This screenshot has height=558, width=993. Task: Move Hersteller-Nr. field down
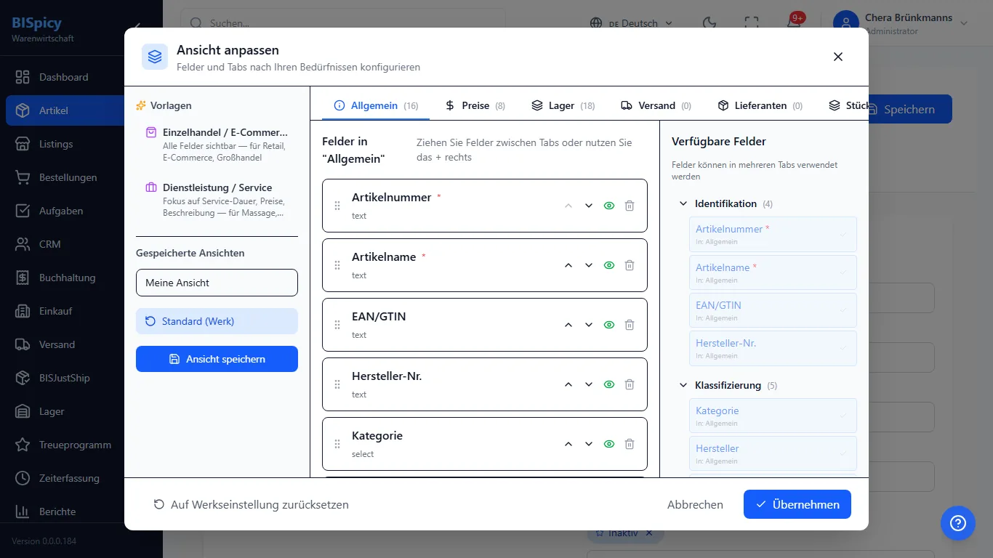(589, 384)
